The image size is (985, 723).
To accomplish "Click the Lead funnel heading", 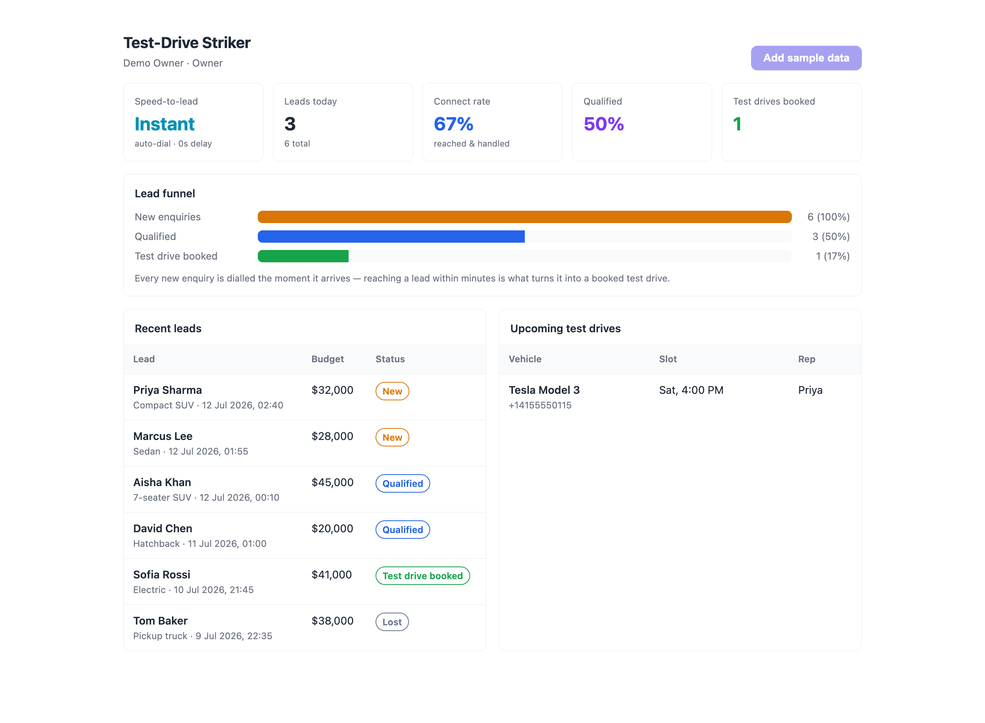I will tap(165, 193).
